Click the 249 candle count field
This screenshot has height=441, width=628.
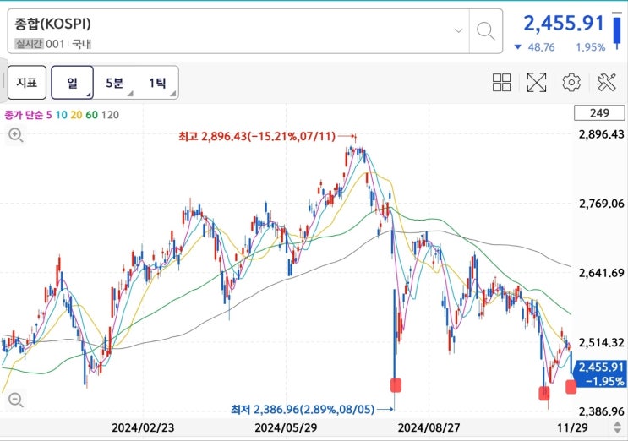(x=599, y=113)
